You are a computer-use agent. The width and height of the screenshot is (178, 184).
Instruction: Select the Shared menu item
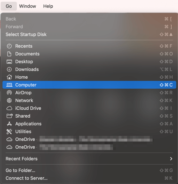89,116
